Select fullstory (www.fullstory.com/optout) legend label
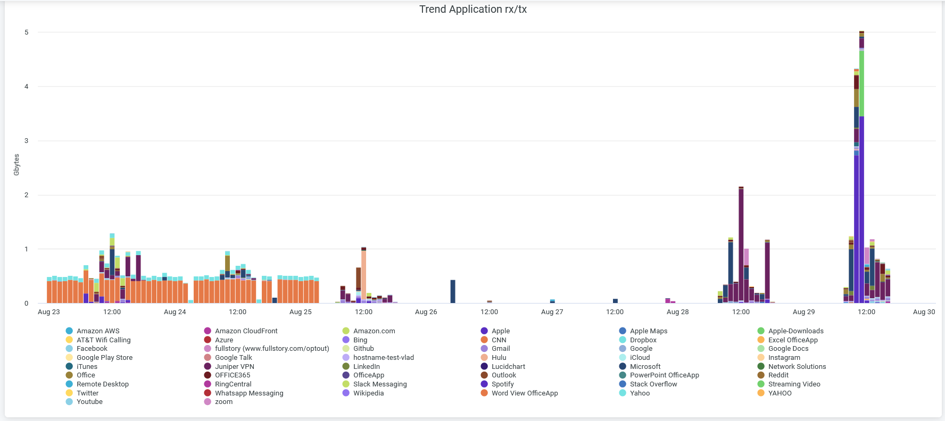The height and width of the screenshot is (421, 945). tap(272, 349)
